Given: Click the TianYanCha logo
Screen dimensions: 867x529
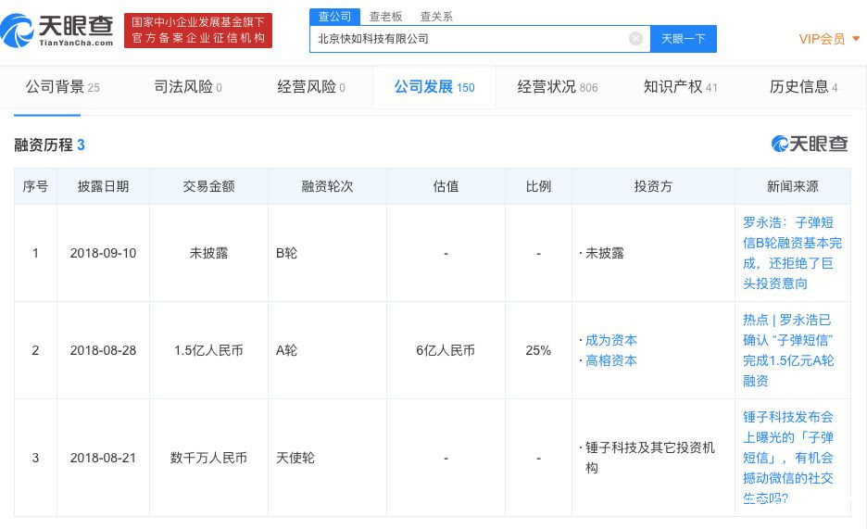Looking at the screenshot, I should [x=57, y=31].
